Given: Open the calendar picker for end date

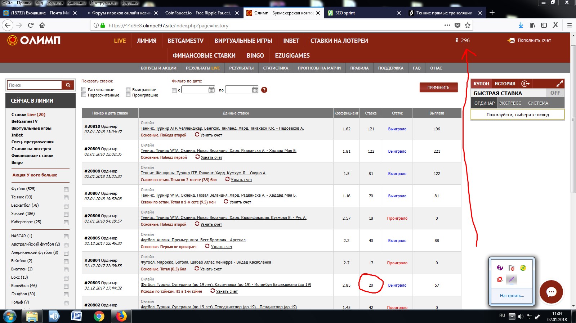Looking at the screenshot, I should pos(255,90).
